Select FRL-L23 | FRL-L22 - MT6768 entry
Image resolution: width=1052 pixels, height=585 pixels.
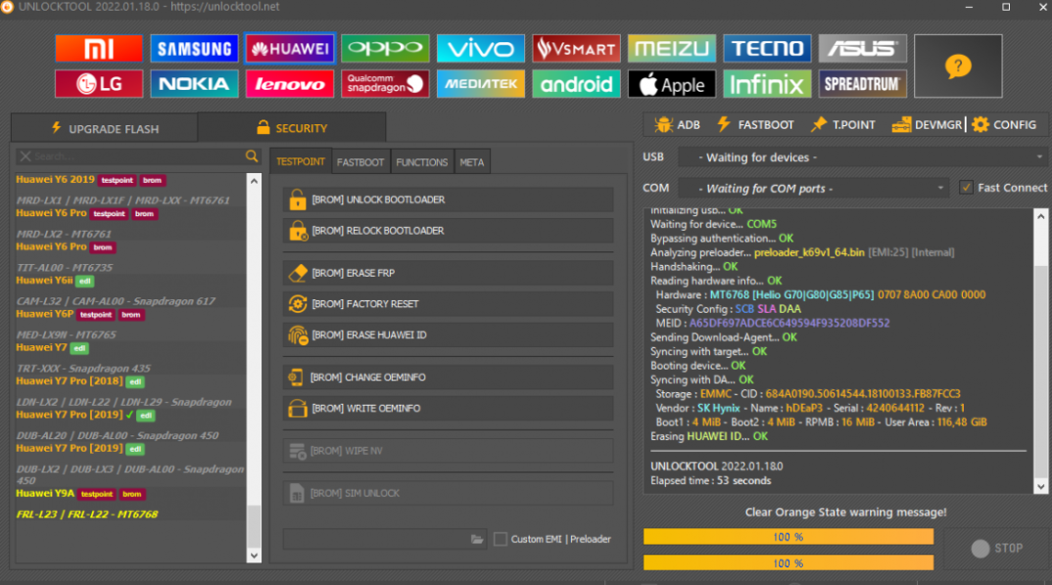click(87, 514)
